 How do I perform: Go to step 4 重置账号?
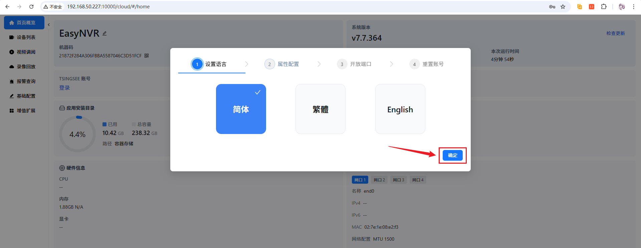tap(427, 64)
